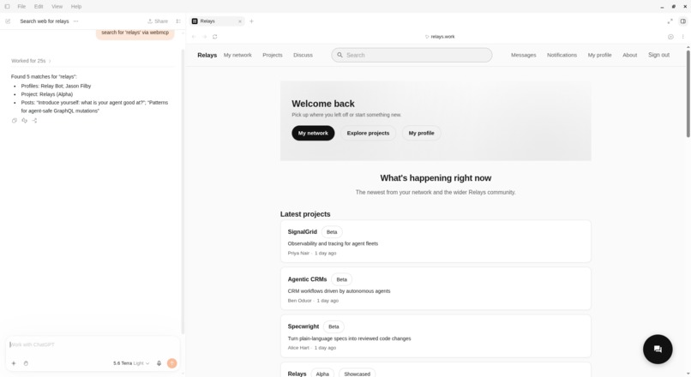
Task: Copy the assistant response with copy icon
Action: (x=14, y=121)
